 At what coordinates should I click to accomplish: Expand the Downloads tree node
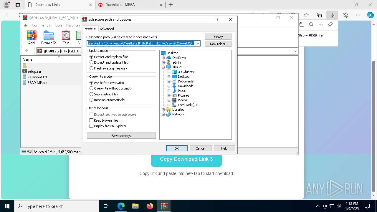click(169, 86)
